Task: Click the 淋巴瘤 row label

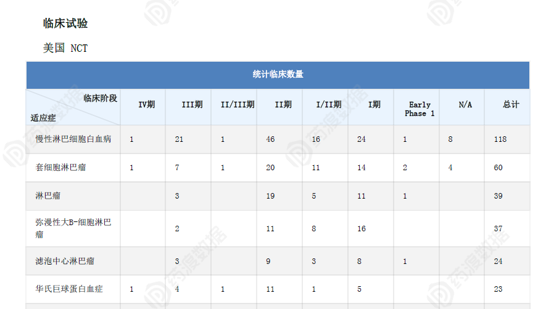Action: 48,196
